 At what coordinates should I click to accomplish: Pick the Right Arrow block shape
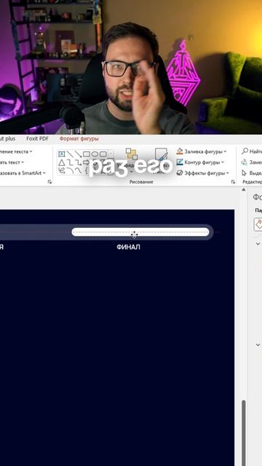pyautogui.click(x=87, y=162)
